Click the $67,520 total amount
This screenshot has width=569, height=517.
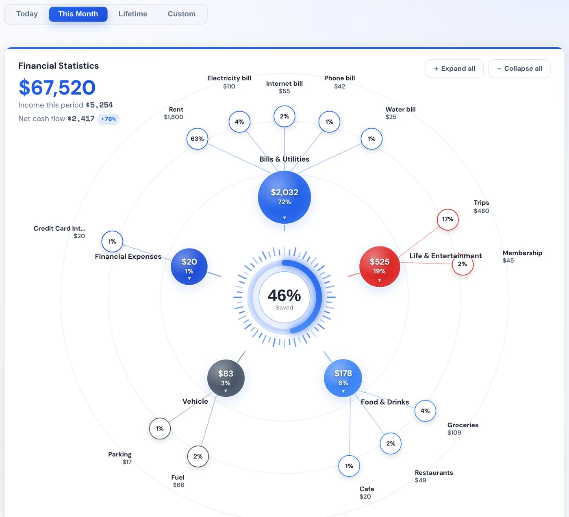57,88
